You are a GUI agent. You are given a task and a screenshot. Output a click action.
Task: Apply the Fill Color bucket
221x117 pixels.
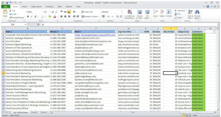49,17
